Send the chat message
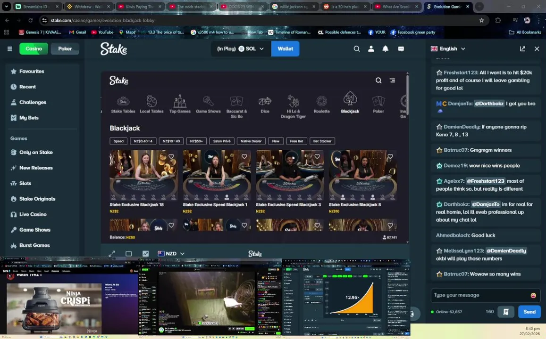Image resolution: width=546 pixels, height=339 pixels. 529,312
